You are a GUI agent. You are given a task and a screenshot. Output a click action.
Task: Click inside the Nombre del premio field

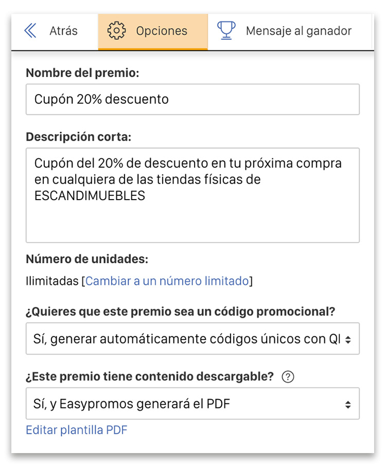click(193, 99)
